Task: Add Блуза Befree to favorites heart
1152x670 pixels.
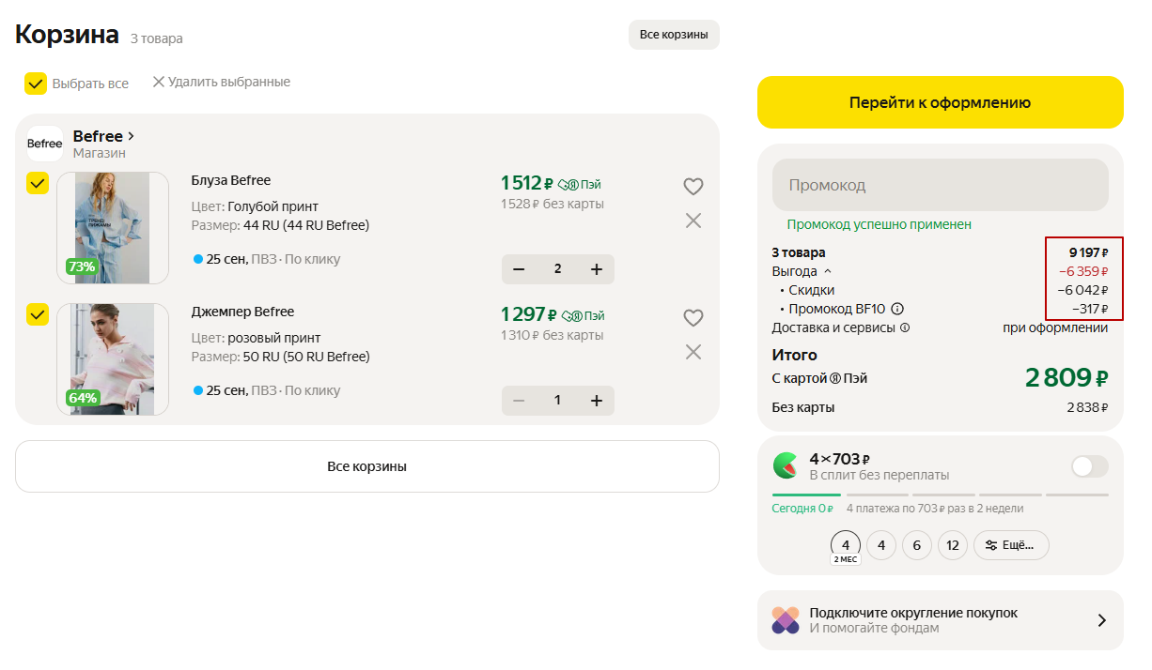Action: (693, 187)
